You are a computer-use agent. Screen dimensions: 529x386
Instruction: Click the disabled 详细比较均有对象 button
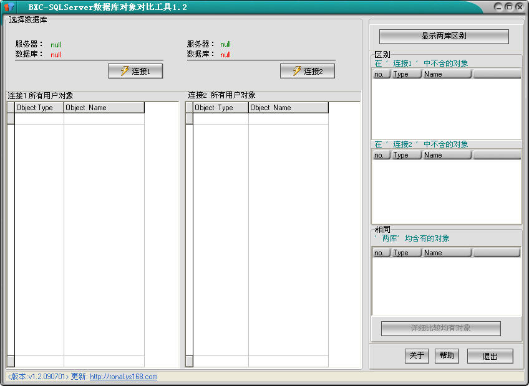tap(440, 328)
